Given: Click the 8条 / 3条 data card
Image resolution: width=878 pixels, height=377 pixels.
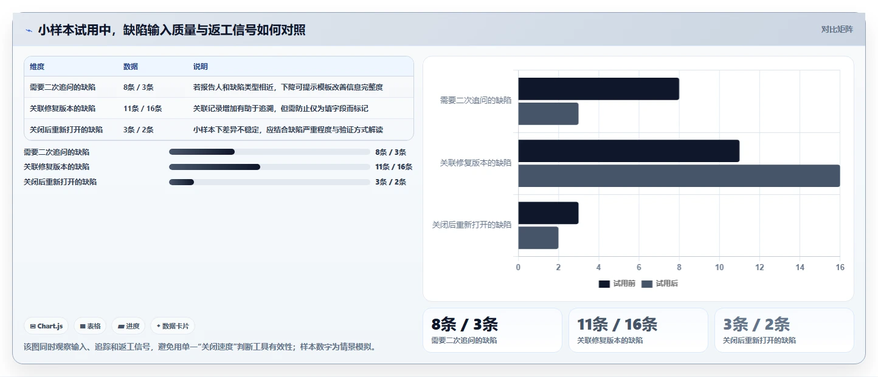Looking at the screenshot, I should pos(493,330).
